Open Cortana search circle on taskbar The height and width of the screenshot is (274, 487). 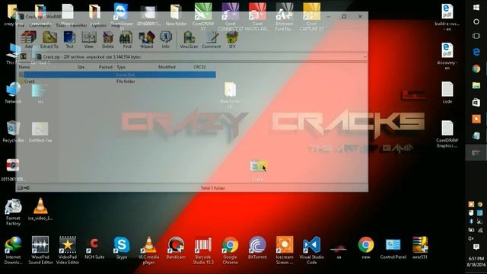476,22
